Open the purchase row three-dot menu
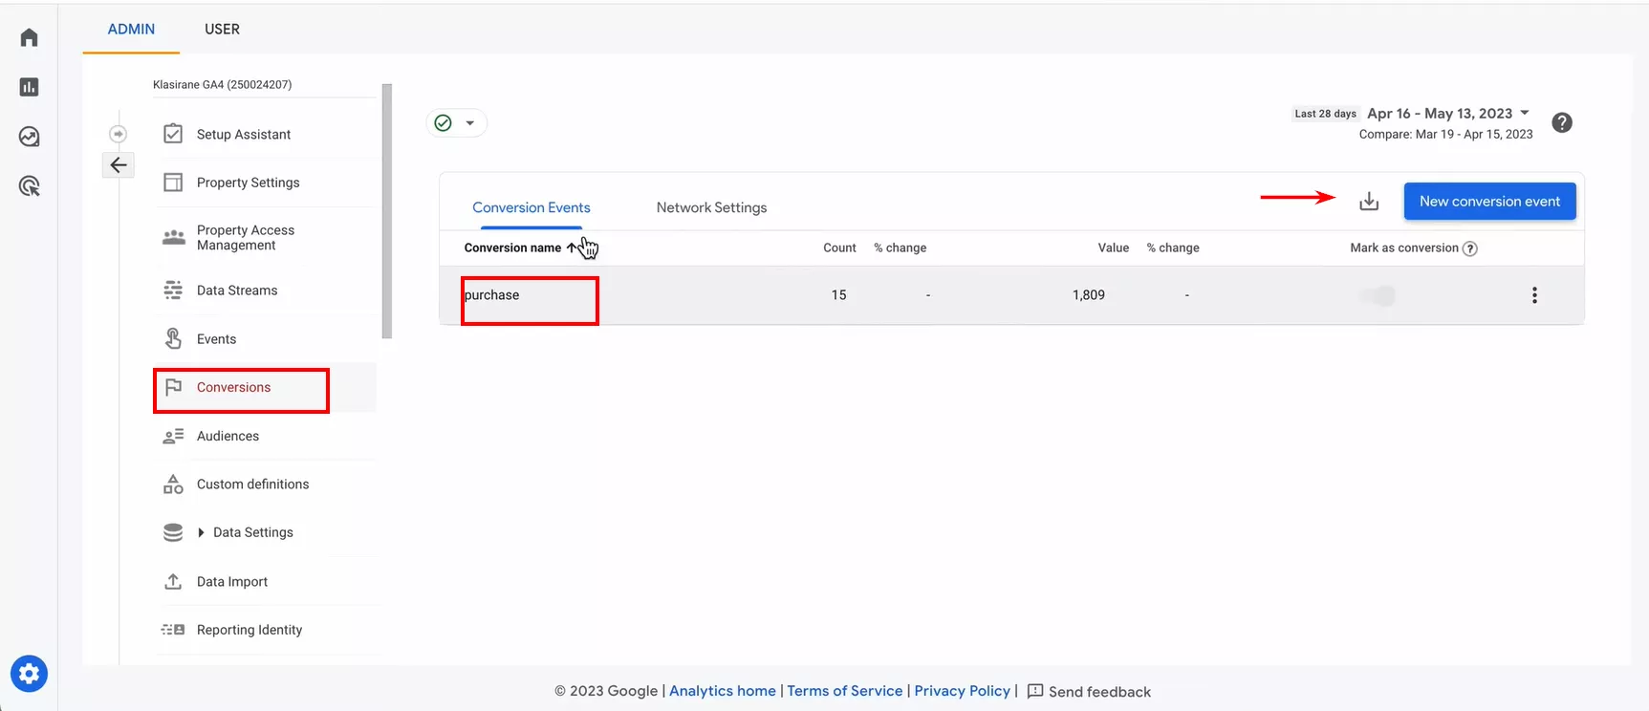This screenshot has width=1649, height=711. (x=1534, y=295)
